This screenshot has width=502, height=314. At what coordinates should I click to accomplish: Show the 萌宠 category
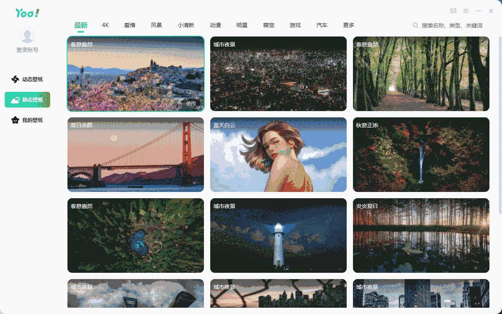tap(269, 25)
